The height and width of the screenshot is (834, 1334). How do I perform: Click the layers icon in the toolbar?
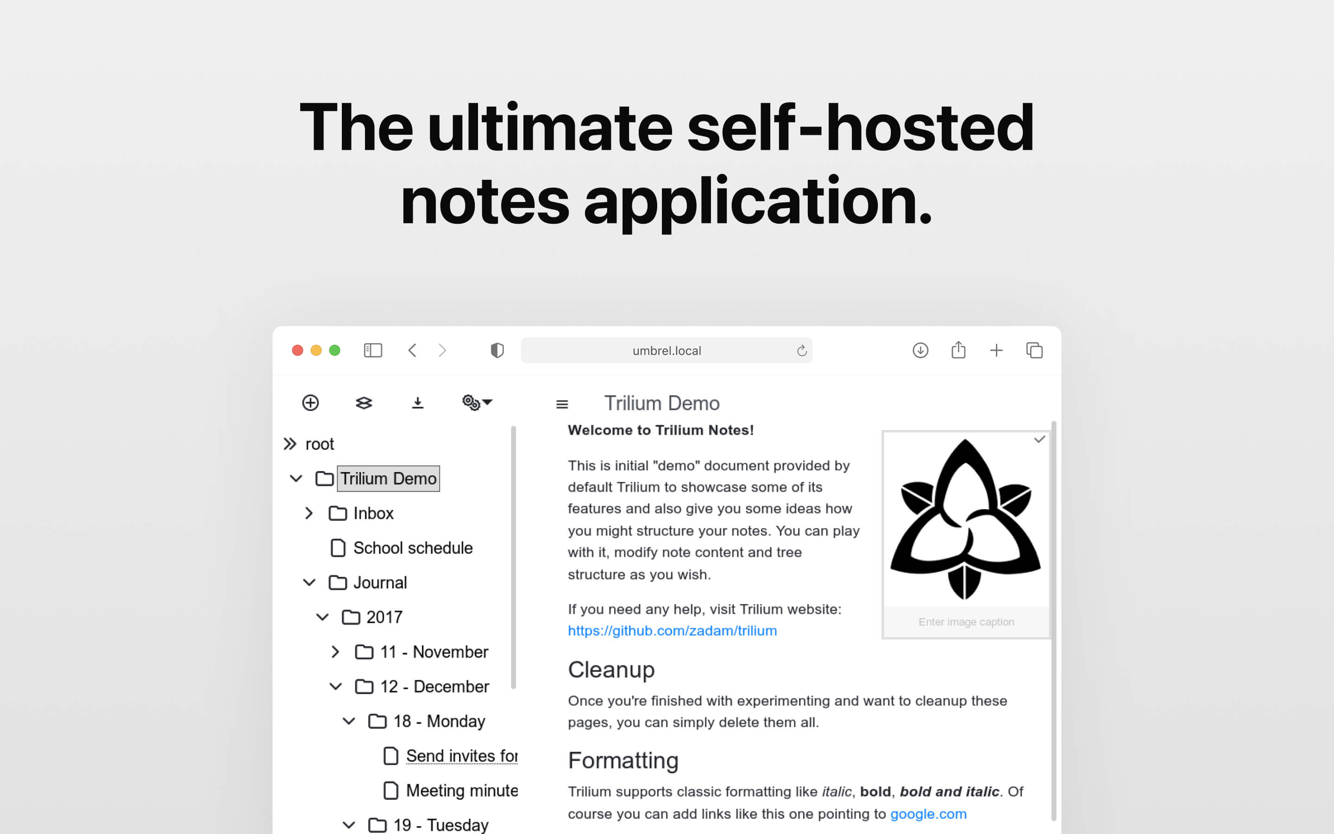365,402
